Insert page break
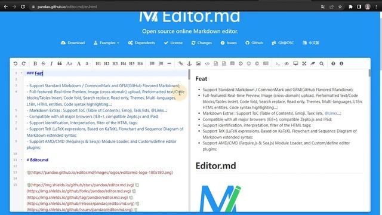The height and width of the screenshot is (215, 382). point(266,64)
